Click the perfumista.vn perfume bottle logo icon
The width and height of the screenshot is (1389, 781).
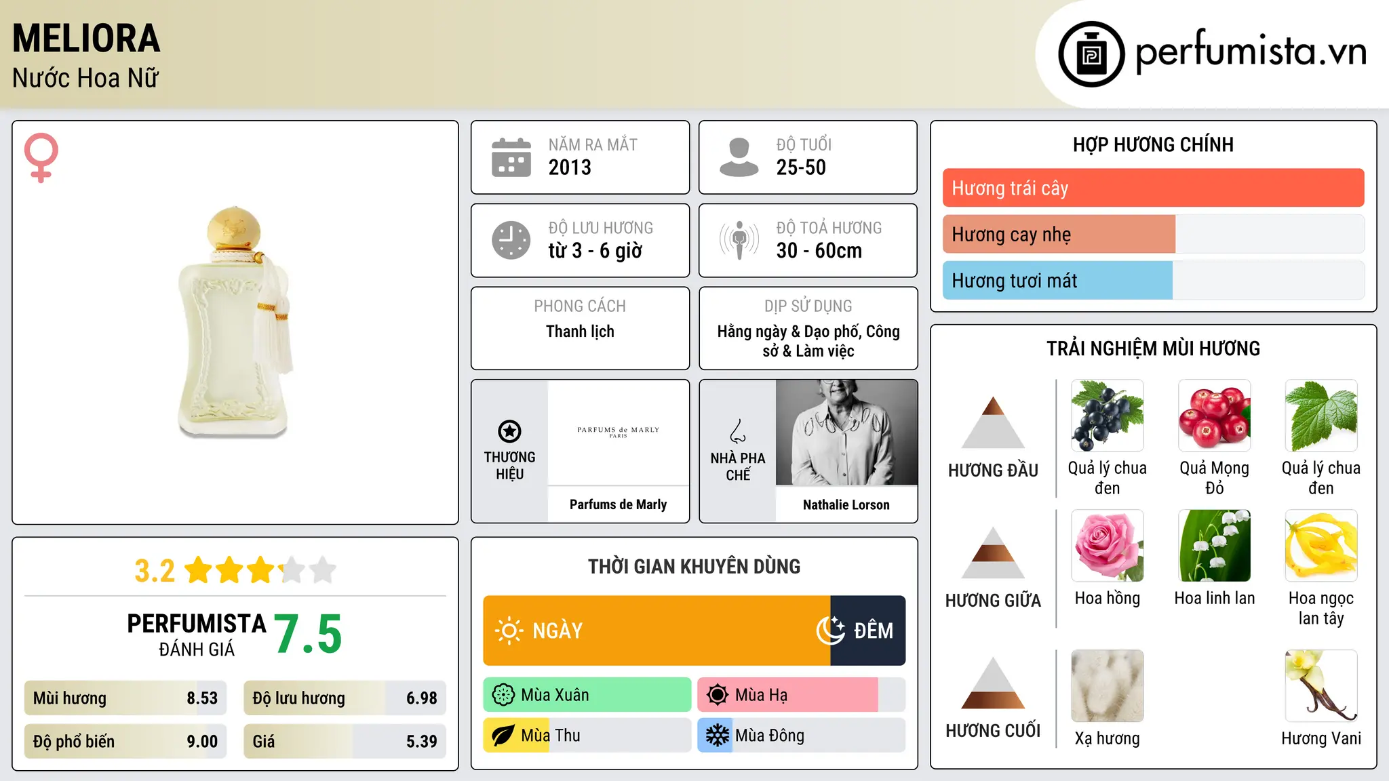coord(1091,54)
